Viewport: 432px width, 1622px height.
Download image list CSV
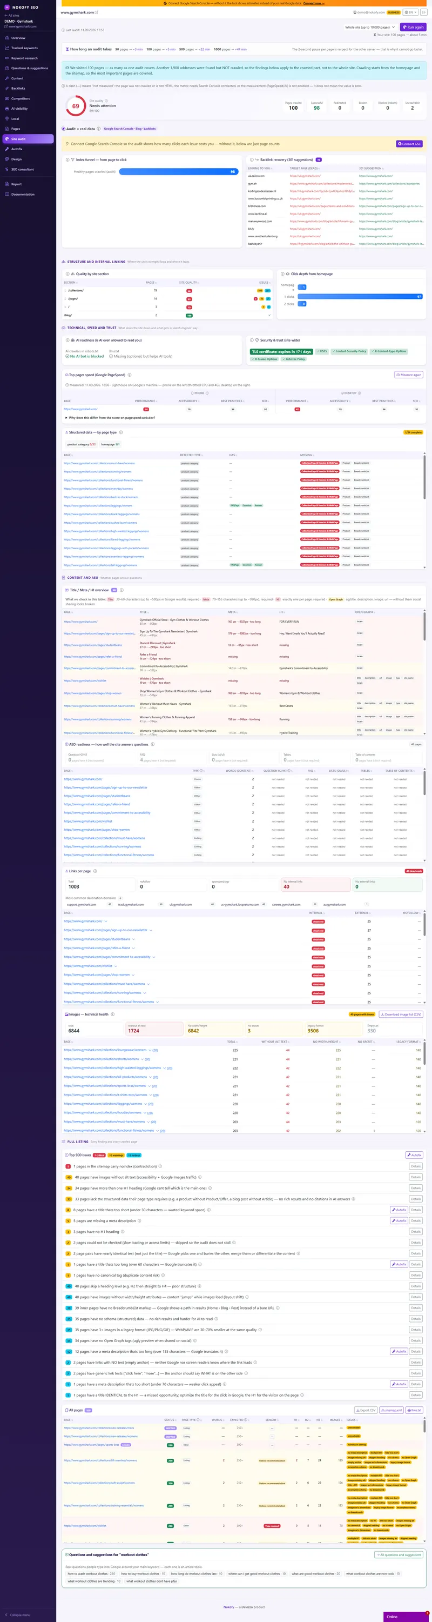pyautogui.click(x=401, y=1014)
